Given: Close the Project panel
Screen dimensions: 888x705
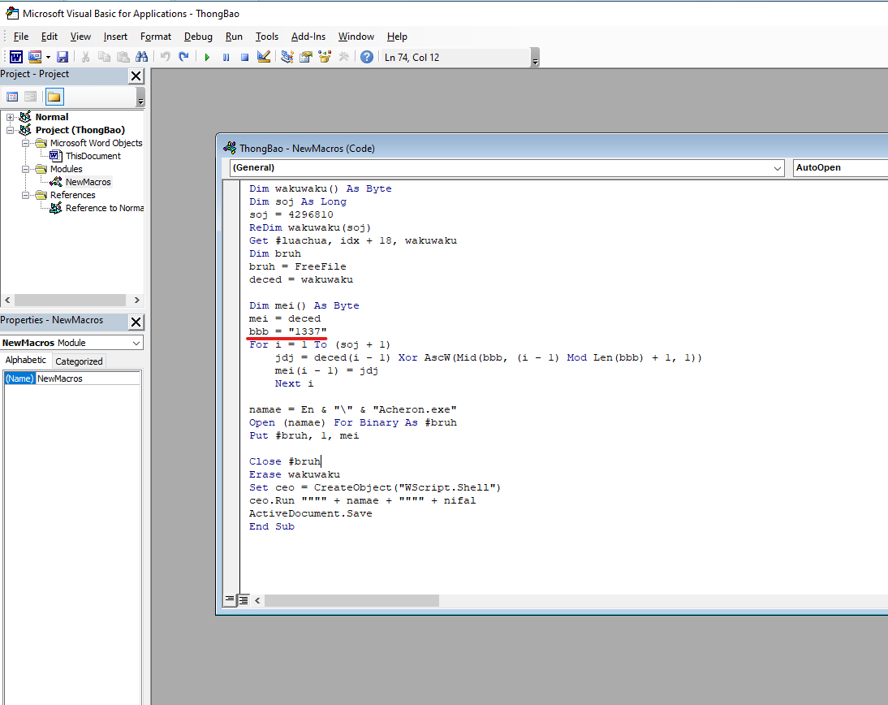Looking at the screenshot, I should pos(136,76).
